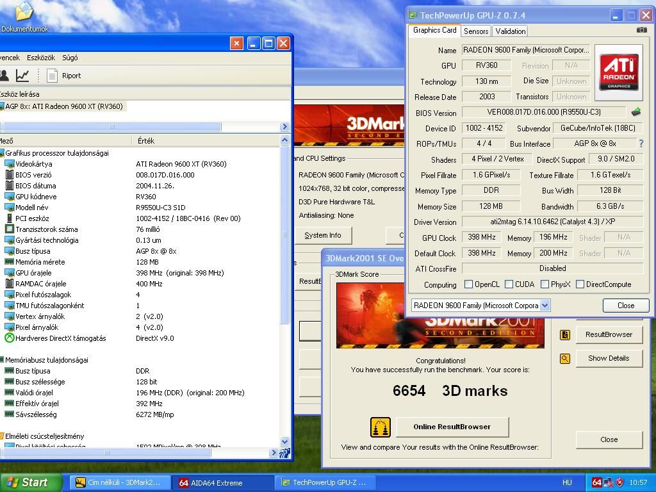Image resolution: width=656 pixels, height=492 pixels.
Task: Click scroll-right arrow at bottom of AIDA64
Action: (274, 452)
